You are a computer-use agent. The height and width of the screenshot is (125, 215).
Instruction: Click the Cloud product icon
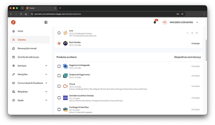pos(65,86)
